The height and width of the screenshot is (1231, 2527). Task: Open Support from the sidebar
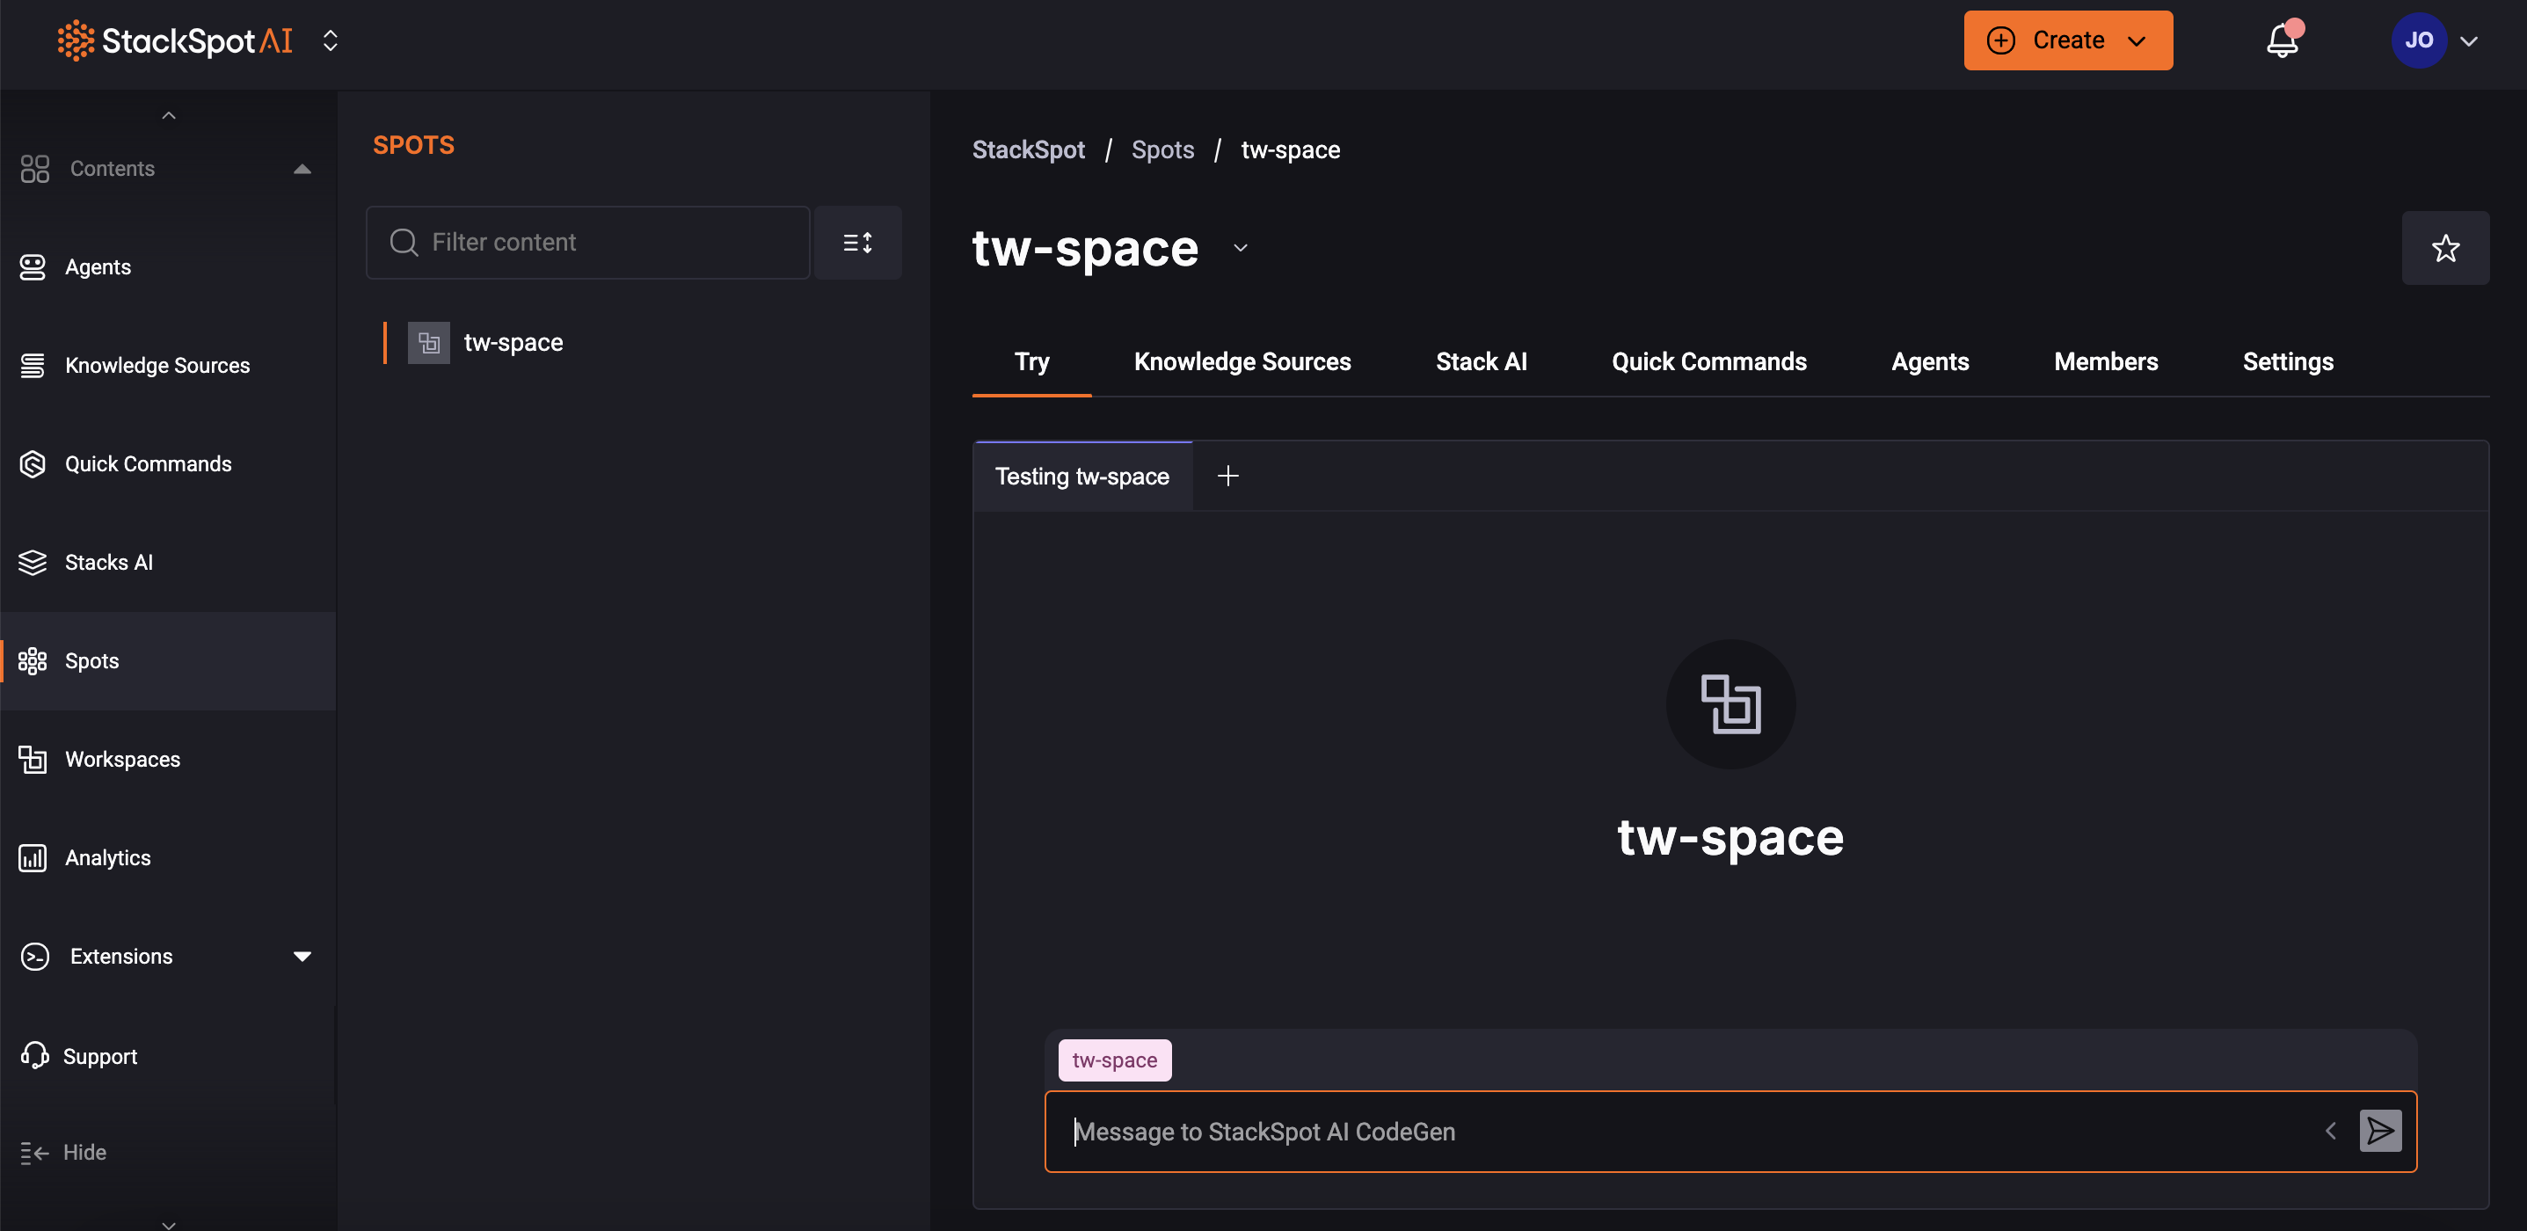point(100,1055)
